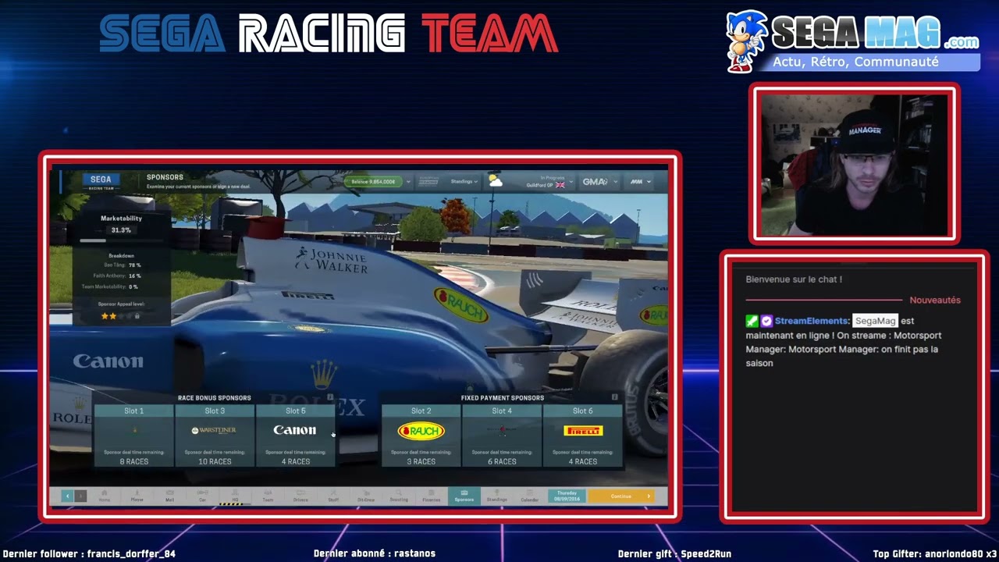Click the SegaMag username in chat
This screenshot has height=562, width=999.
click(875, 321)
